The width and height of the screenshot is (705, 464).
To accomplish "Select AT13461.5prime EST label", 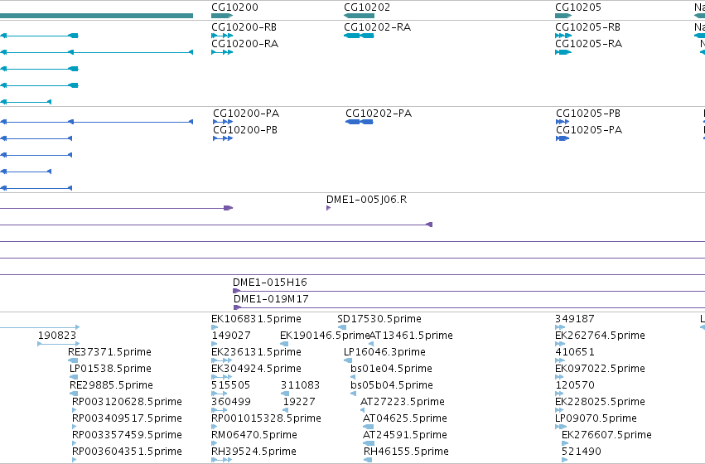I will click(x=411, y=336).
